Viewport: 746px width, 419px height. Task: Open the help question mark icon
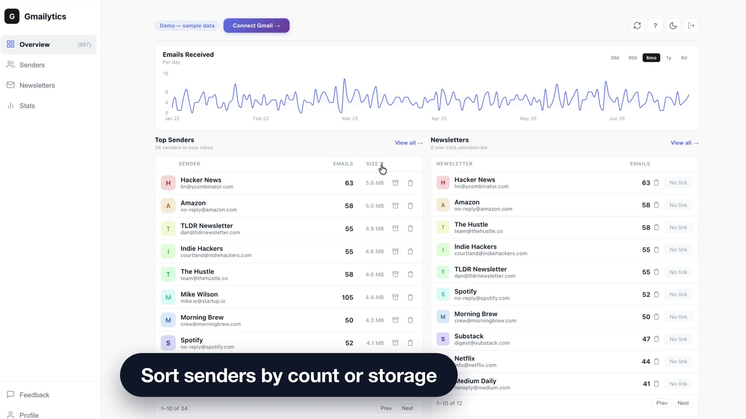tap(655, 26)
